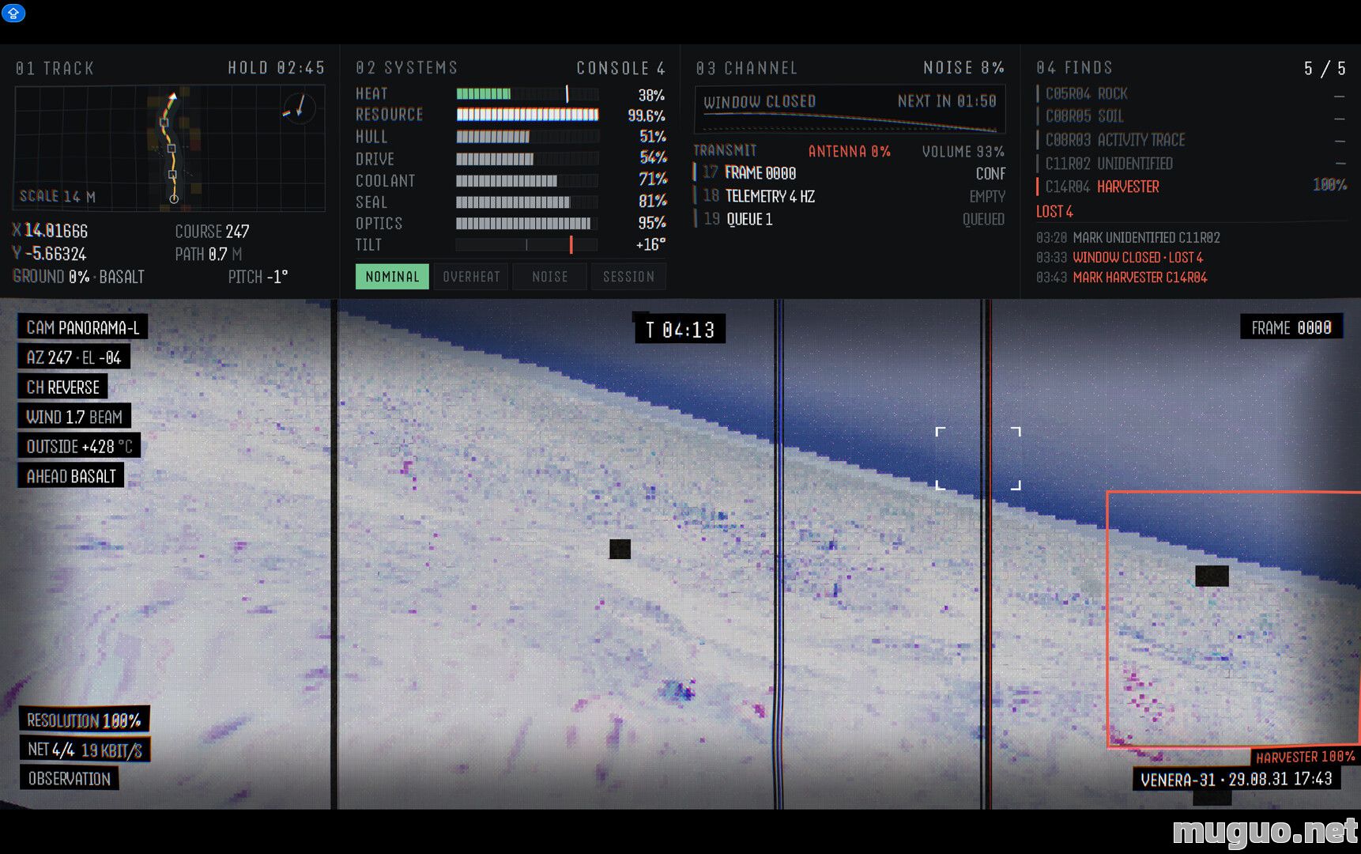Open the 01 TRACK panel header
1361x854 pixels.
pyautogui.click(x=55, y=68)
